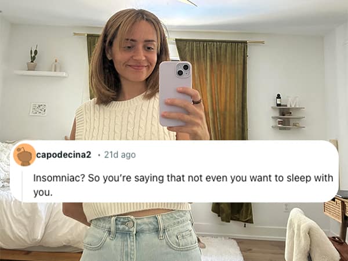
Task: Click the 21d ago timestamp
Action: 120,155
